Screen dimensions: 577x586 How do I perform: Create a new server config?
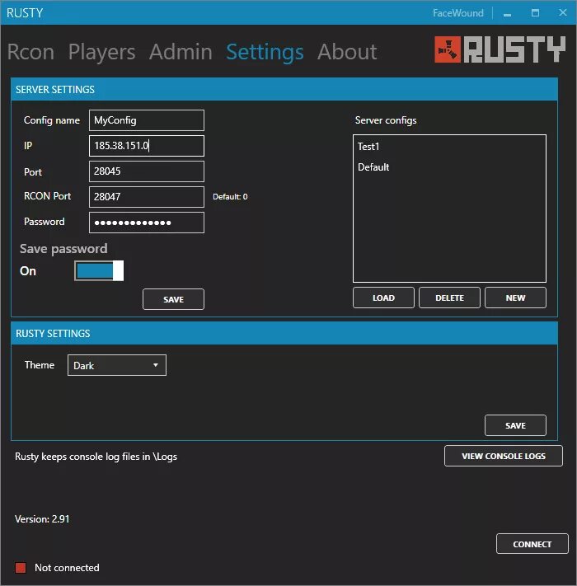coord(515,298)
